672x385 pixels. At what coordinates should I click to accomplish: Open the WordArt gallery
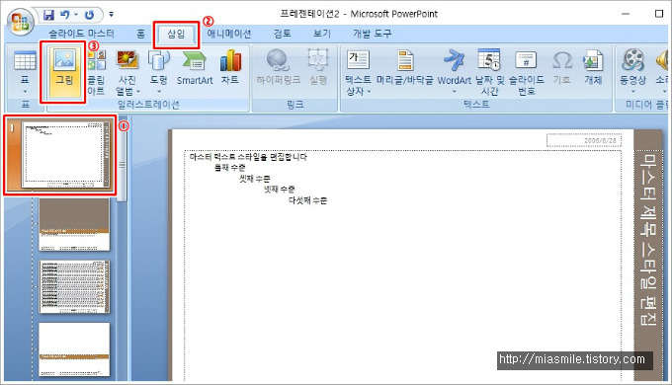coord(455,71)
